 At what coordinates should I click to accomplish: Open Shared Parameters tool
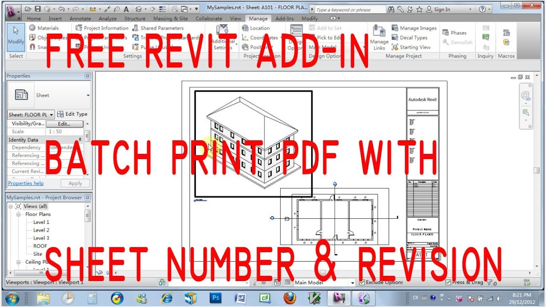tap(158, 28)
